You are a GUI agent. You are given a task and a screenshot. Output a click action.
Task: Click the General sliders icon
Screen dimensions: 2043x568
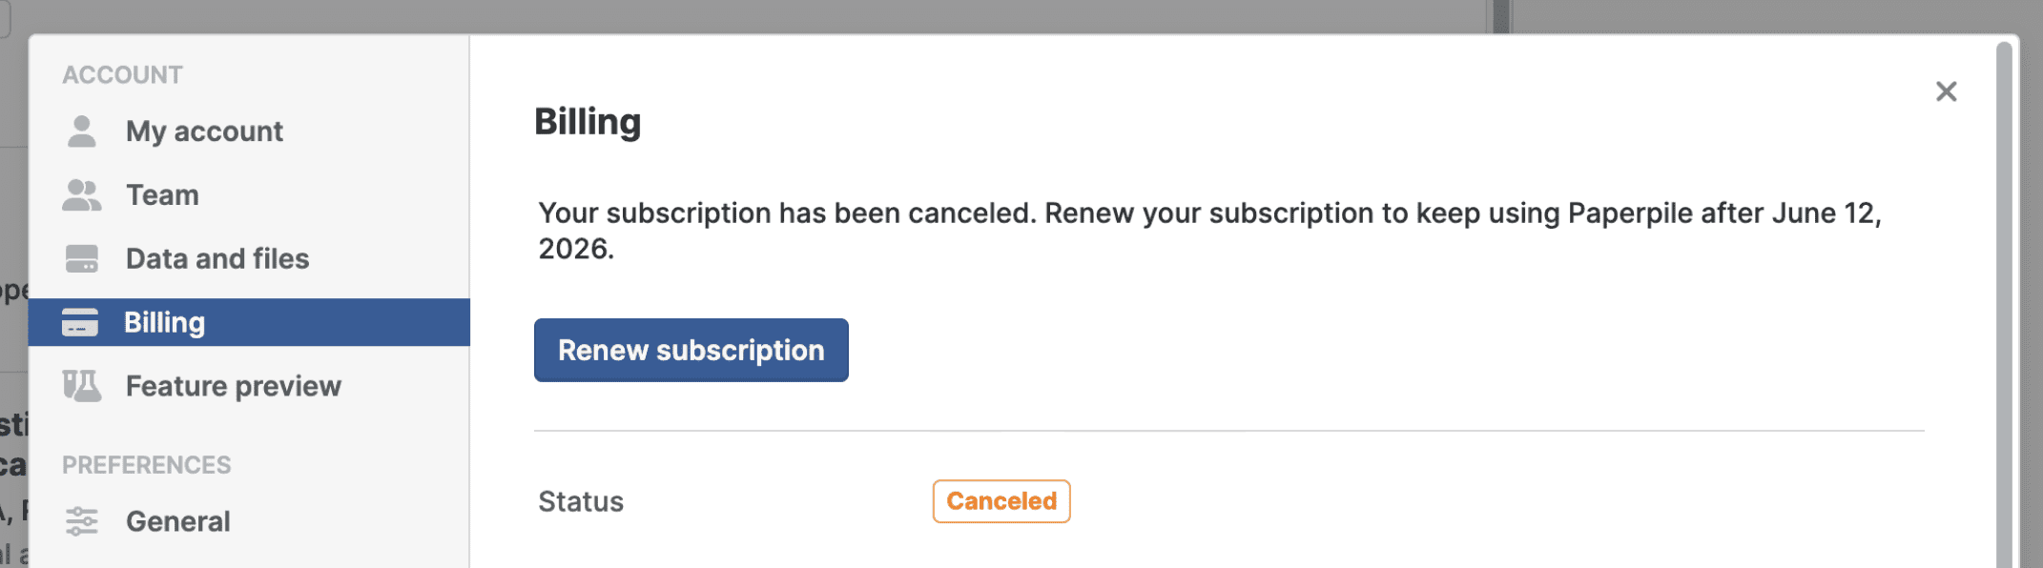(82, 521)
